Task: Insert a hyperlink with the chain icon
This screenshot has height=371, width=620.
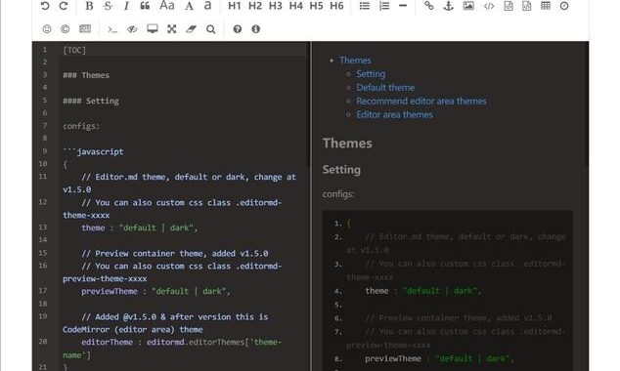Action: point(429,6)
